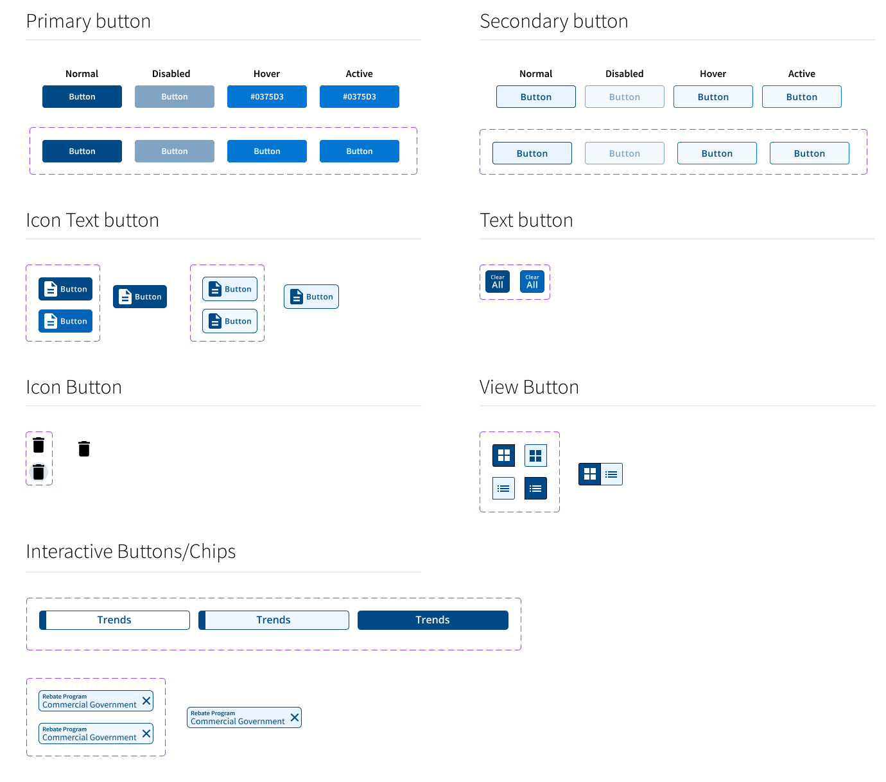The height and width of the screenshot is (782, 886).
Task: Select the dark filled grid view icon in dashed group
Action: pyautogui.click(x=503, y=455)
